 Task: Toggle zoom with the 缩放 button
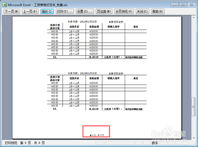pos(47,12)
